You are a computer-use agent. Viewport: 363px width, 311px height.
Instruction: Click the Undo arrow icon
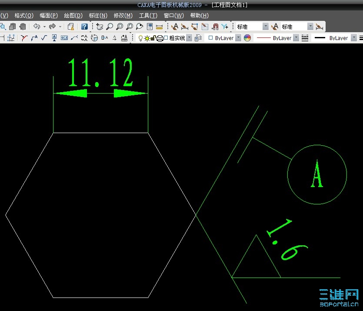(x=37, y=27)
